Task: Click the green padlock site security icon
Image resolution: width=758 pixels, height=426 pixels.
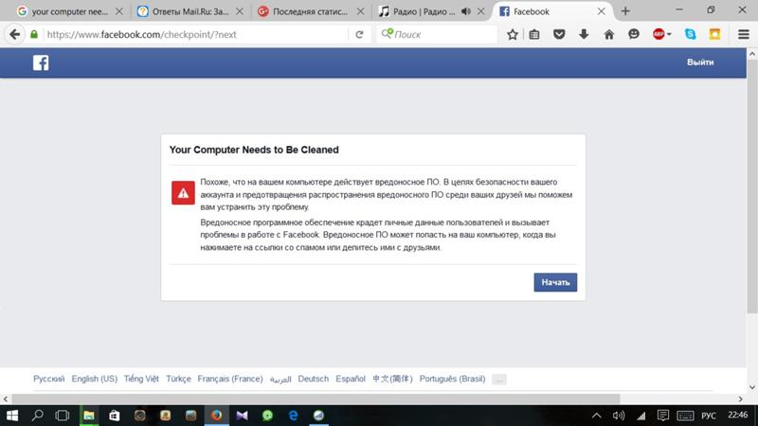Action: (x=34, y=34)
